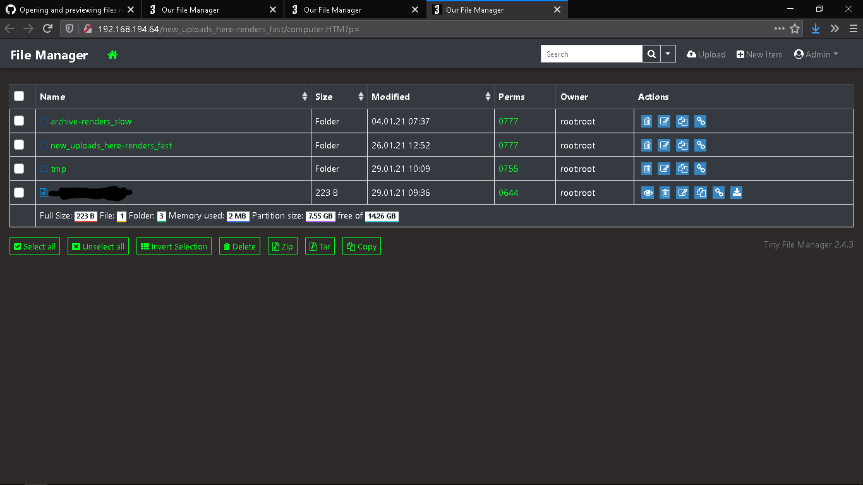The width and height of the screenshot is (863, 485).
Task: Get direct link for the tmp folder
Action: [700, 169]
